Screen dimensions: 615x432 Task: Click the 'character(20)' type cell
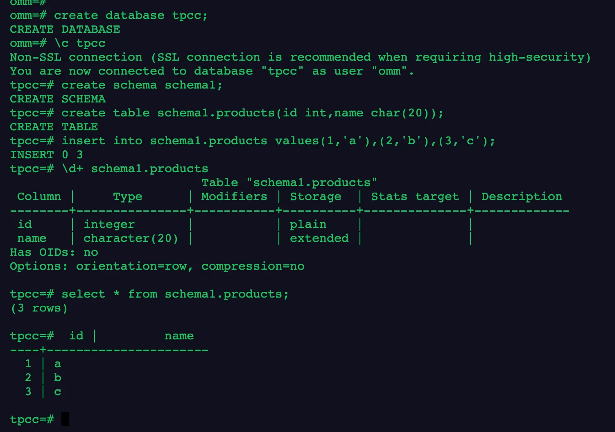(x=131, y=239)
